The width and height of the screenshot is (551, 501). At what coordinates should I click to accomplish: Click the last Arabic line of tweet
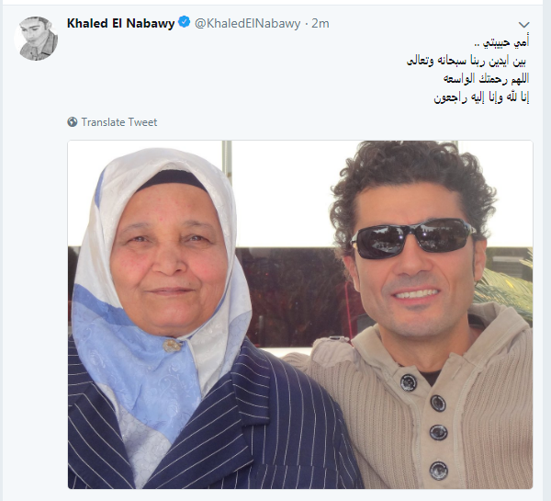481,97
